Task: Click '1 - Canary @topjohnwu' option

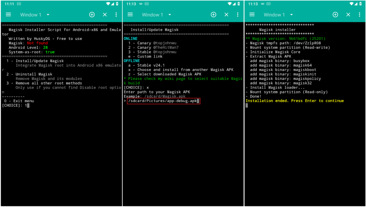Action: (x=152, y=43)
